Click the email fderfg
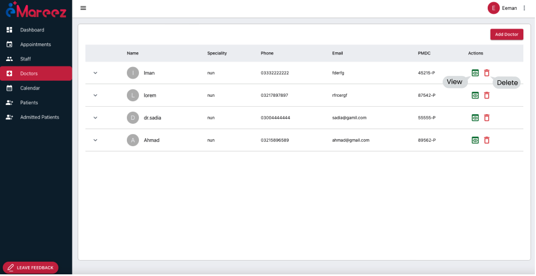 pos(338,73)
